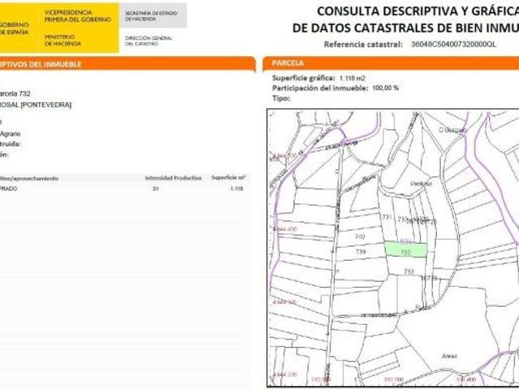Image resolution: width=519 pixels, height=390 pixels.
Task: Click 'DIRECCIÓN GENERAL DEL CATASTRO' text
Action: pyautogui.click(x=149, y=41)
